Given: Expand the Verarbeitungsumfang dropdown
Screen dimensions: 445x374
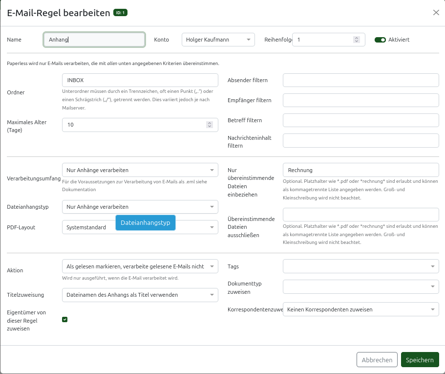Looking at the screenshot, I should coord(140,170).
